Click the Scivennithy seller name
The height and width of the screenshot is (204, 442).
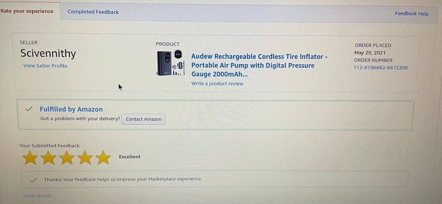click(x=48, y=54)
